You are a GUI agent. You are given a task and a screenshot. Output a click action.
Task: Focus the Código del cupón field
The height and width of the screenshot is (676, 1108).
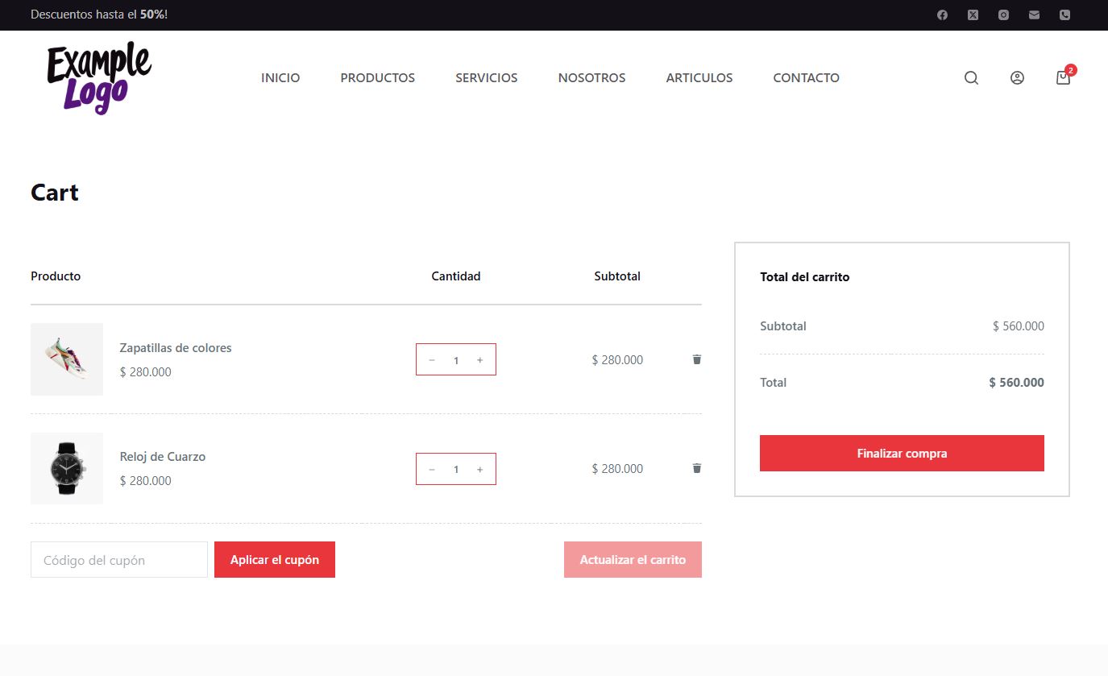click(x=119, y=560)
